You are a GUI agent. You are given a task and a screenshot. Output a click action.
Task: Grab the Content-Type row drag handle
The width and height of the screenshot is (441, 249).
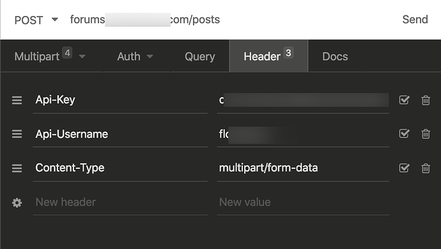(17, 168)
